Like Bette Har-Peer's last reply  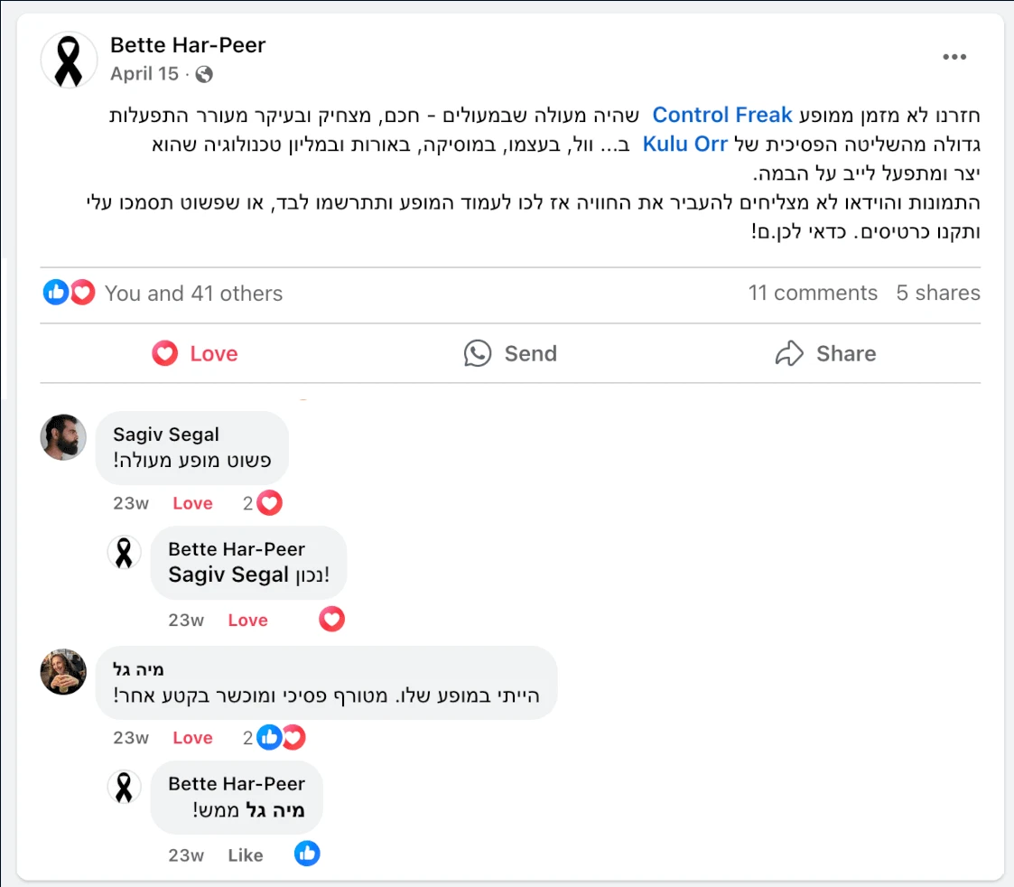click(246, 855)
